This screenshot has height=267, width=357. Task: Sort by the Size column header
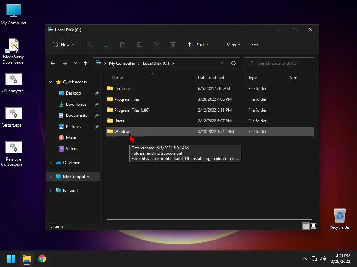point(302,78)
